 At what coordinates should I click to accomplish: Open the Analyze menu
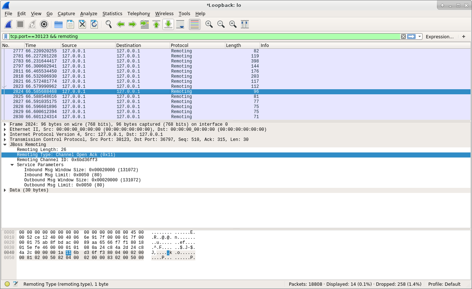coord(89,13)
